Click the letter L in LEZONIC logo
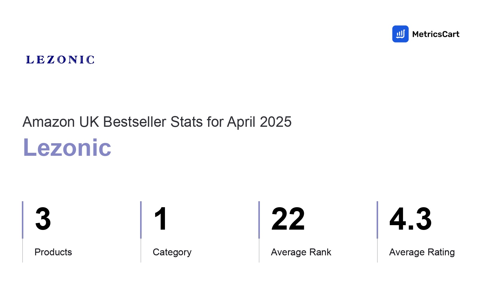 click(30, 60)
